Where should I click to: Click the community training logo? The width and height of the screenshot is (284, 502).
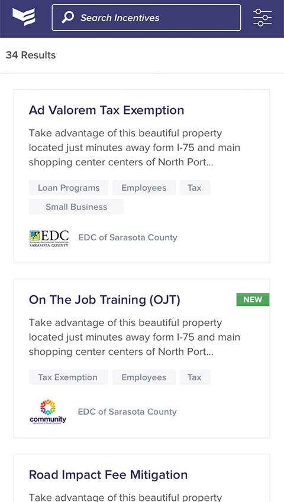(x=48, y=412)
